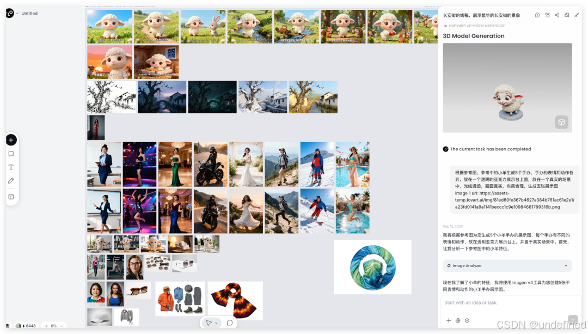Select the frame layout tool
The image size is (588, 334).
click(11, 197)
